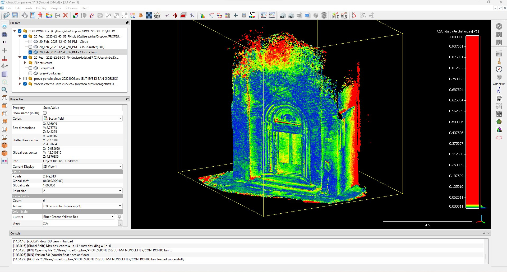
Task: Open the color scale editor gear button
Action: pos(119,217)
